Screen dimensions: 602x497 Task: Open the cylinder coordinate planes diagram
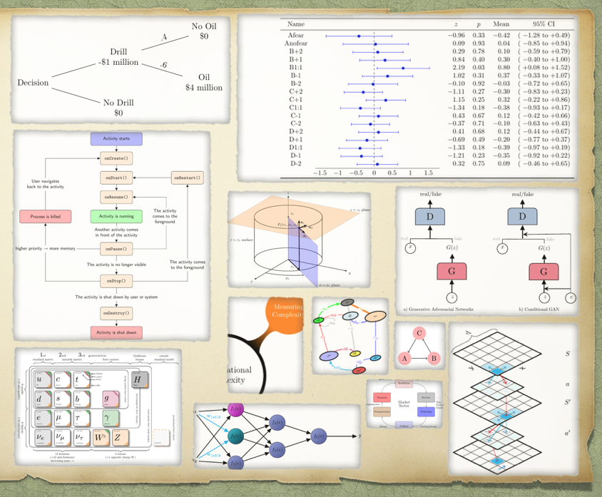[299, 240]
